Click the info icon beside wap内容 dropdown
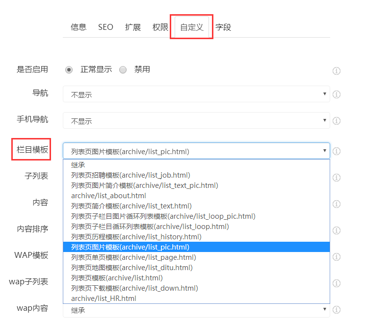The width and height of the screenshot is (365, 321). pos(337,310)
